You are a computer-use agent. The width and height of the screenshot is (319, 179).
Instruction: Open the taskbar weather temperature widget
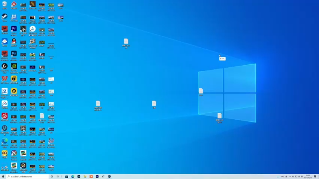pos(281,177)
